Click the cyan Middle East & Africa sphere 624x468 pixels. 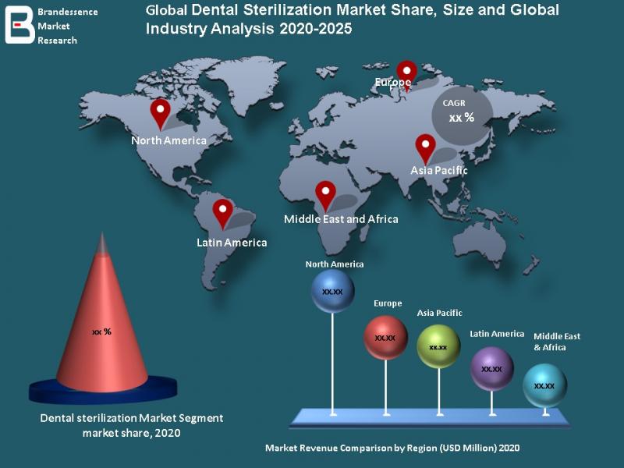tap(544, 385)
